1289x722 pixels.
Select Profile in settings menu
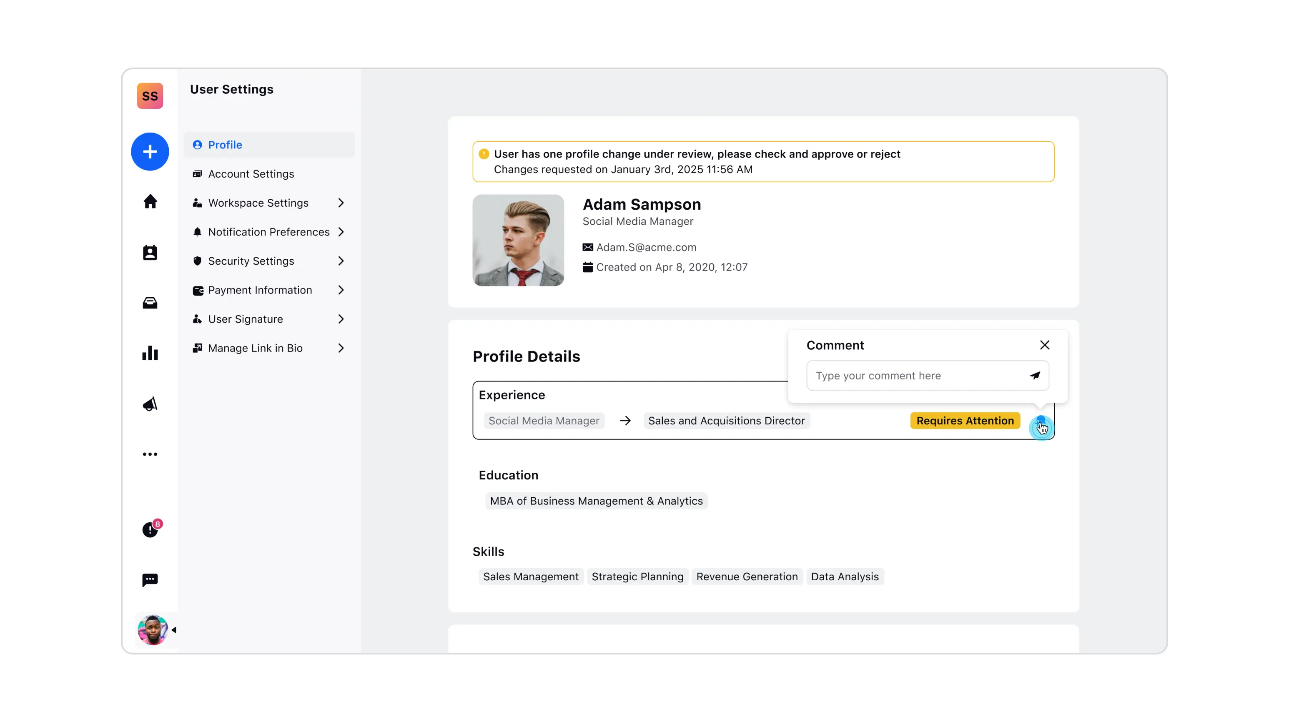(x=225, y=145)
